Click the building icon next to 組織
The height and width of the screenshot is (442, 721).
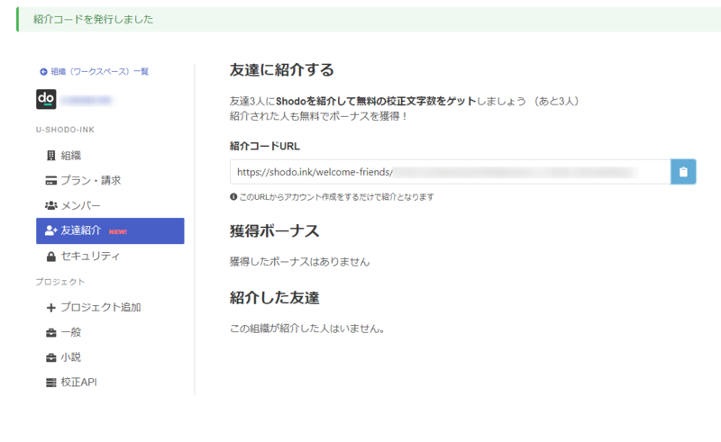51,156
